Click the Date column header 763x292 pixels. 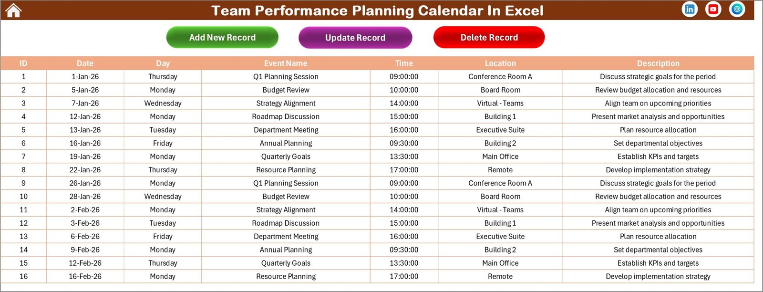click(85, 63)
